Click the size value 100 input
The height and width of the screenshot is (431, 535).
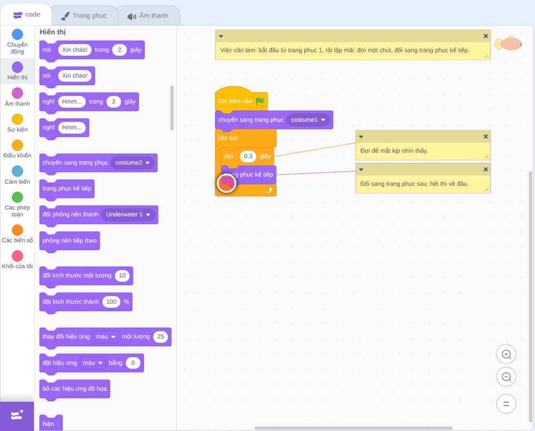(x=112, y=302)
